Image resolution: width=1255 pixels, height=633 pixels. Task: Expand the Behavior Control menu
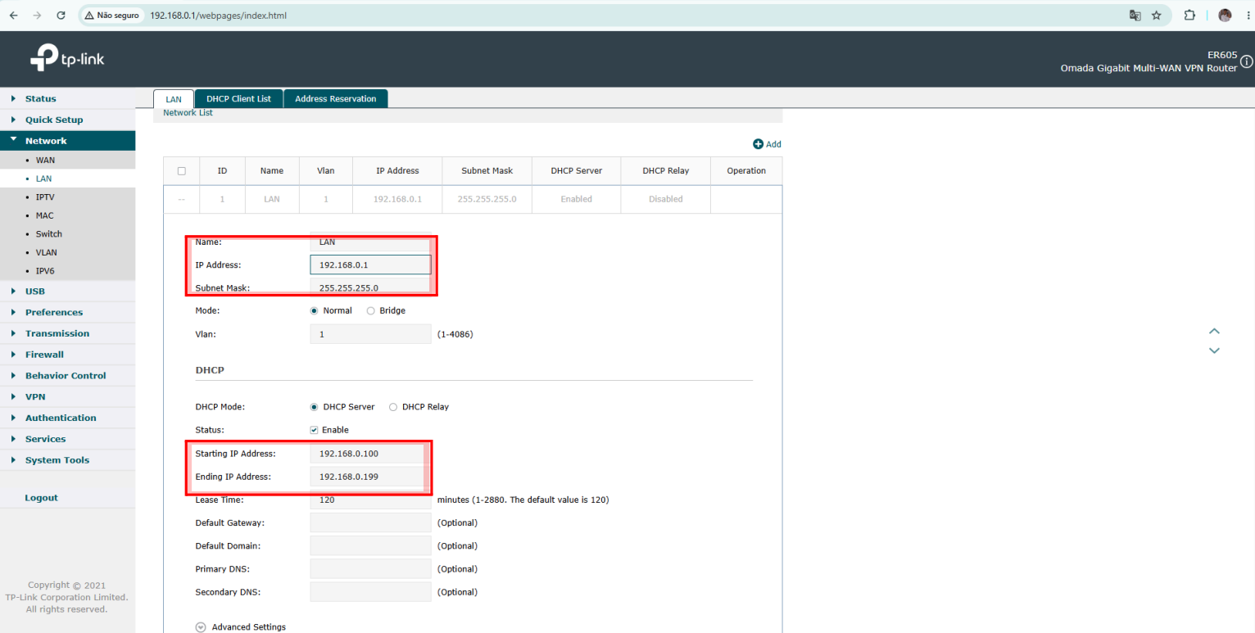tap(67, 376)
